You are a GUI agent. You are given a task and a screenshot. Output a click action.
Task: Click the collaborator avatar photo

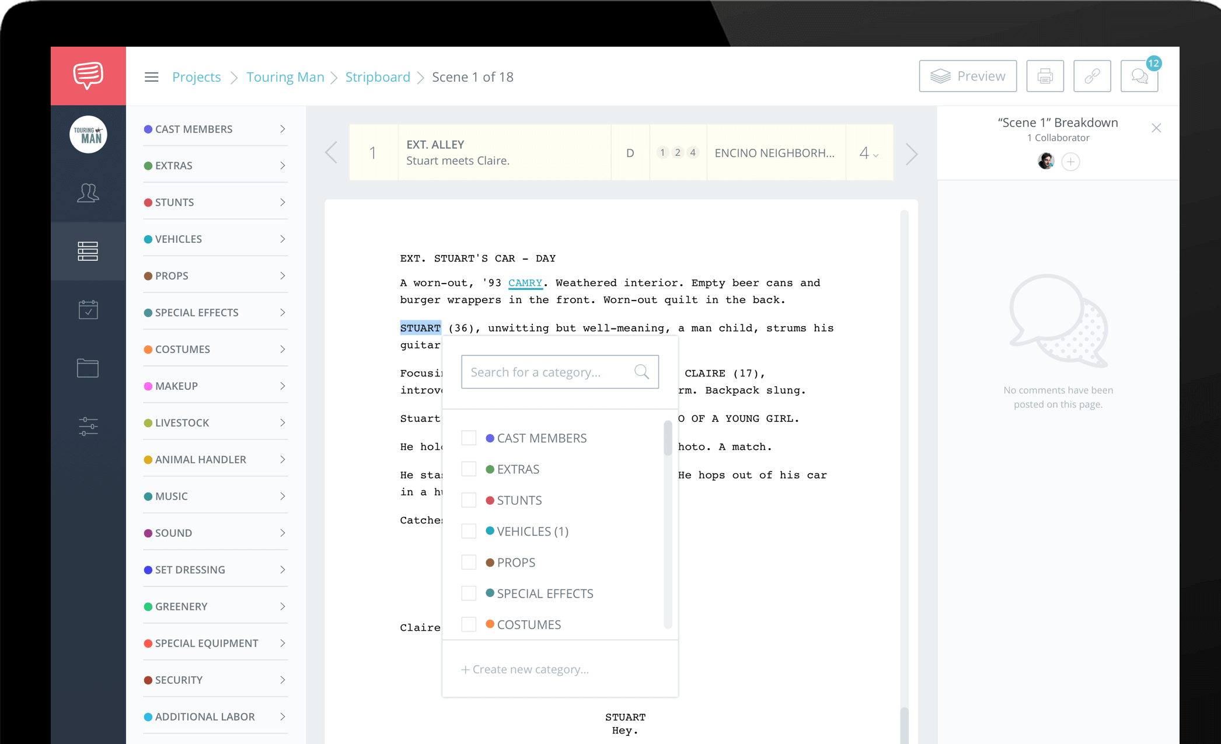(x=1046, y=161)
